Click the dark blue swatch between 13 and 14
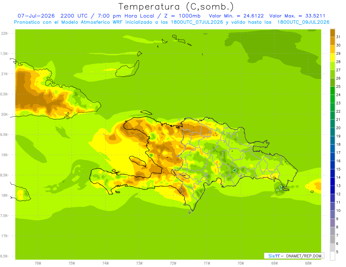The width and height of the screenshot is (346, 267). click(332, 181)
